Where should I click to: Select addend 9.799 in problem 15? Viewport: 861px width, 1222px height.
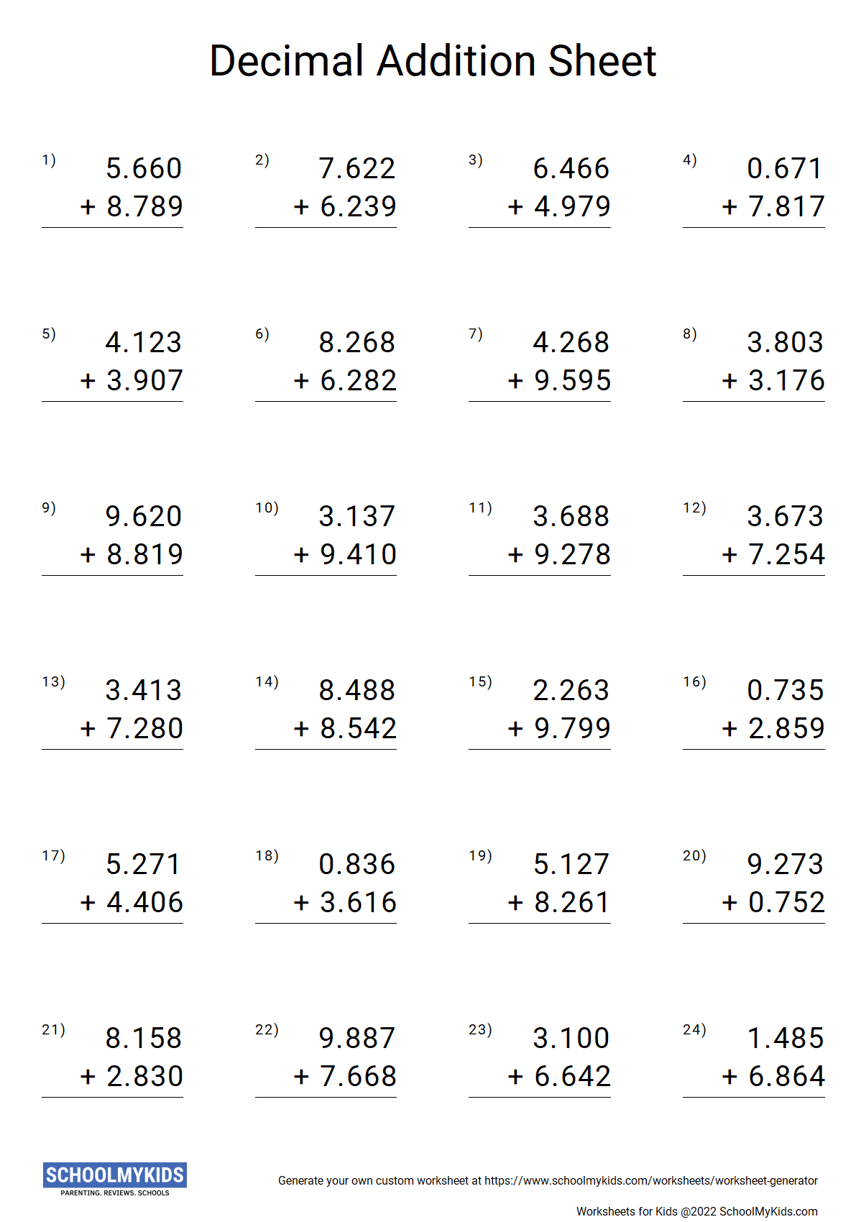(572, 729)
